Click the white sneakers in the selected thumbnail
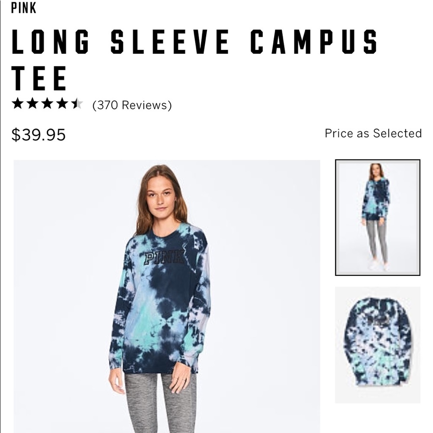The width and height of the screenshot is (433, 433). point(378,265)
